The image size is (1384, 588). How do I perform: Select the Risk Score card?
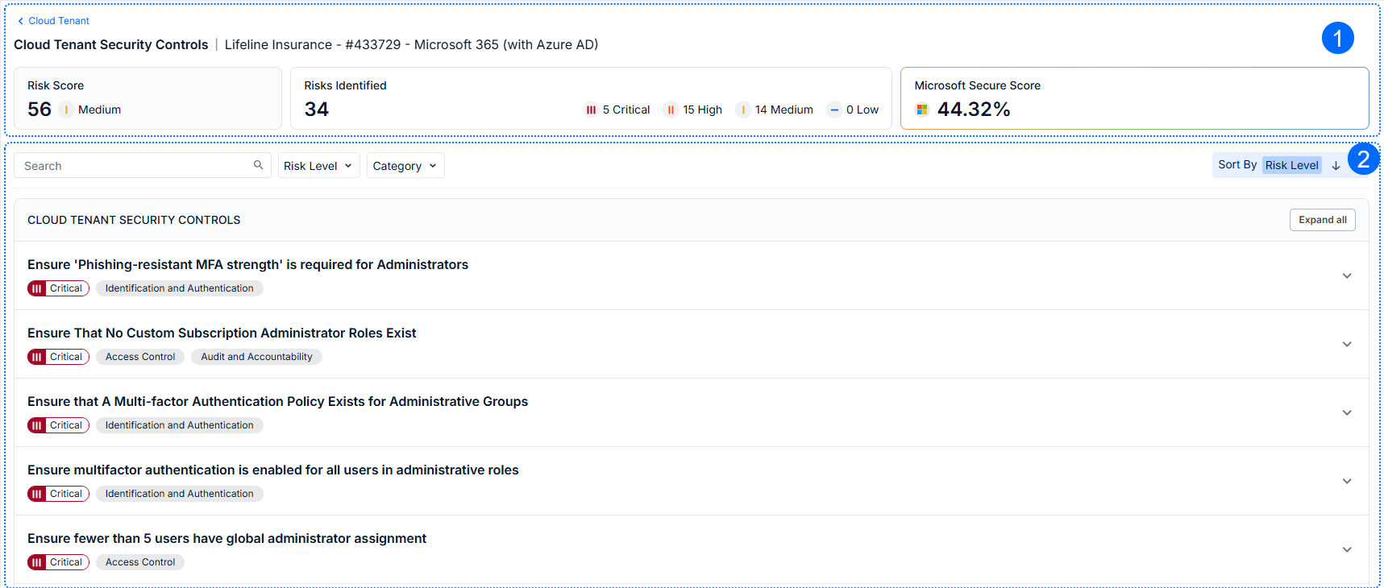(x=148, y=98)
